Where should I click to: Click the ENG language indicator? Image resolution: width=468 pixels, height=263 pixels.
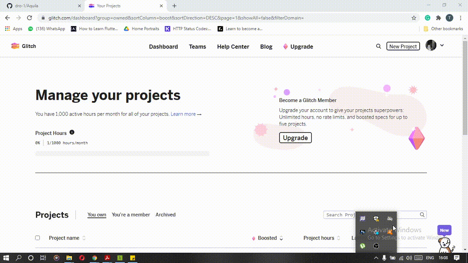click(x=430, y=257)
